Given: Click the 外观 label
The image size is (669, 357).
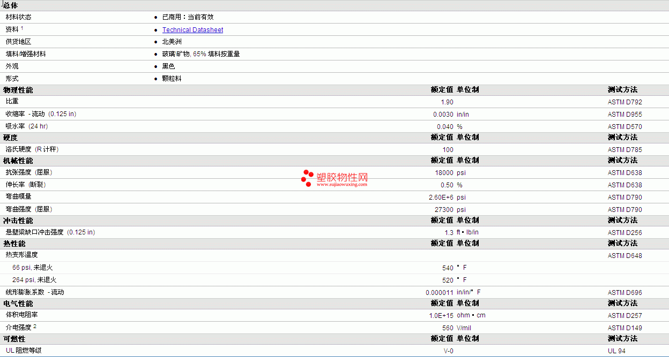Looking at the screenshot, I should tap(12, 66).
